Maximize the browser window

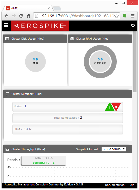(123, 3)
